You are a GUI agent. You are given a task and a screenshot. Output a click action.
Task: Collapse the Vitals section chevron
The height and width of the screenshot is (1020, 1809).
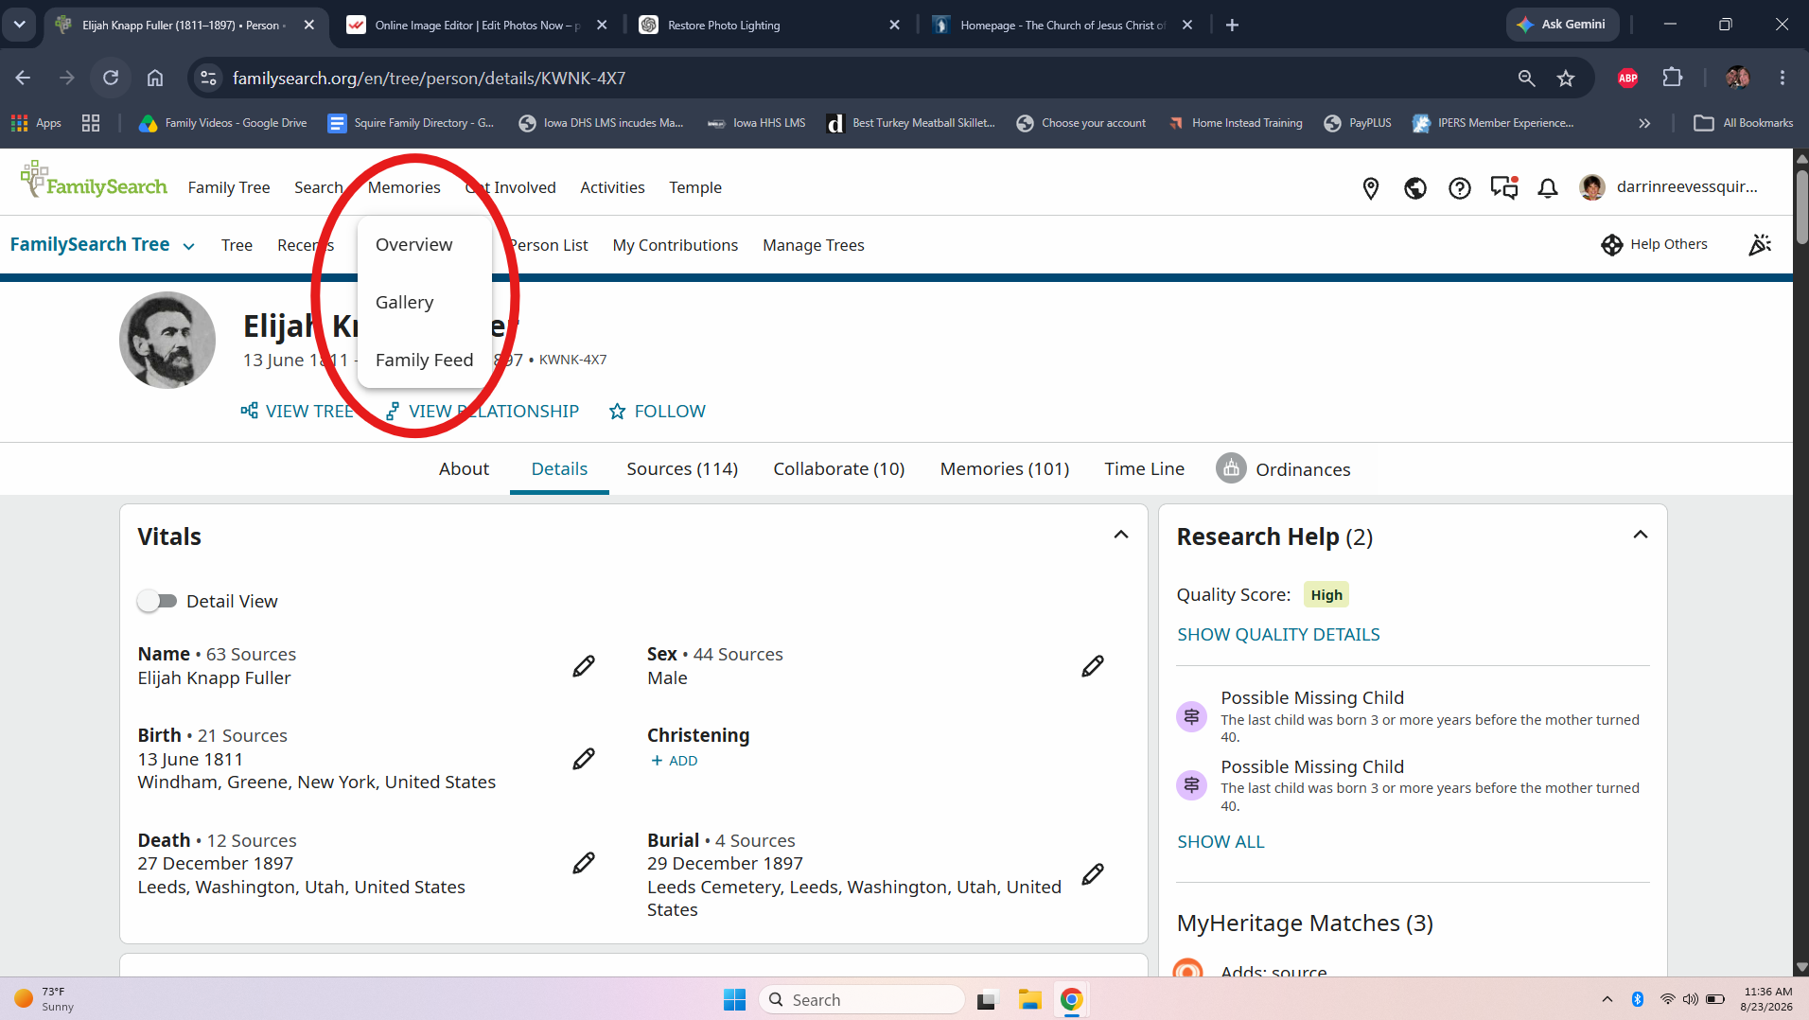click(1121, 535)
